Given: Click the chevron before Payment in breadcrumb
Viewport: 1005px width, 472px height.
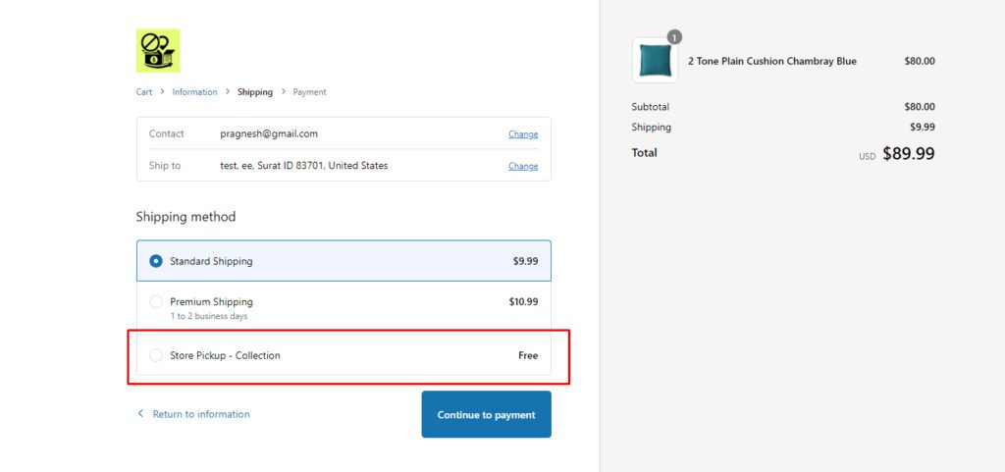Looking at the screenshot, I should click(284, 92).
